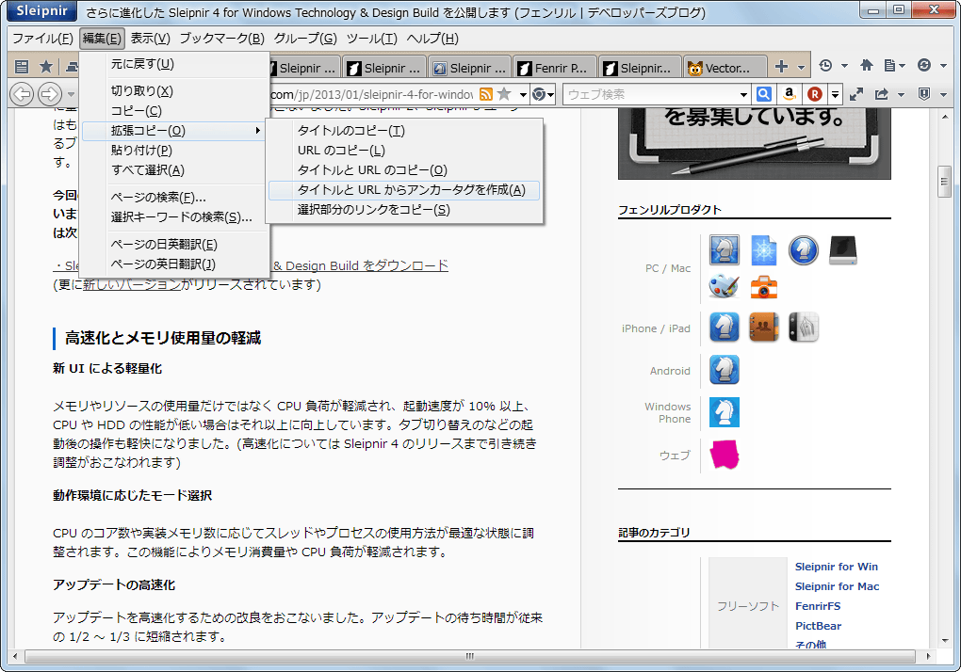The image size is (961, 672).
Task: Open the orange camera PictBear icon
Action: 764,287
